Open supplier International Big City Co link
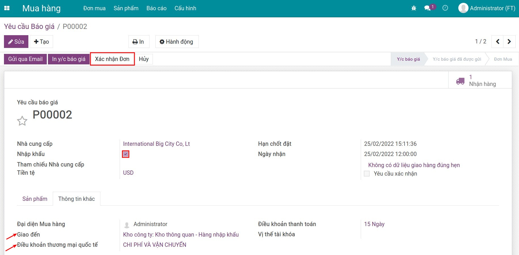This screenshot has height=255, width=519. point(156,144)
